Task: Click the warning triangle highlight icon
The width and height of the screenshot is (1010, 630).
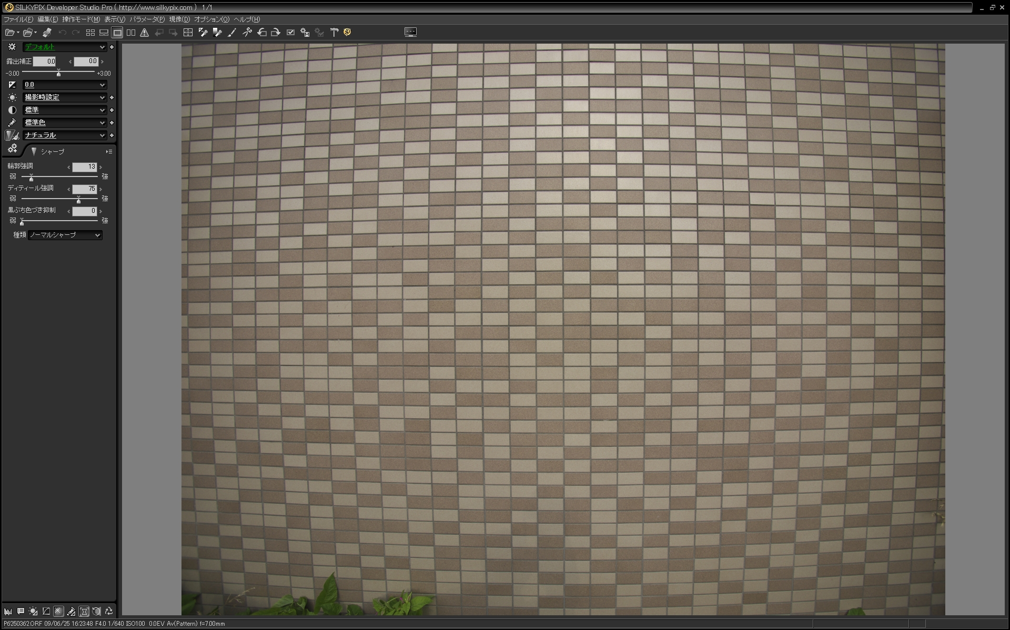Action: (145, 33)
